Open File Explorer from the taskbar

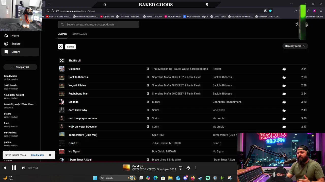coord(170,178)
